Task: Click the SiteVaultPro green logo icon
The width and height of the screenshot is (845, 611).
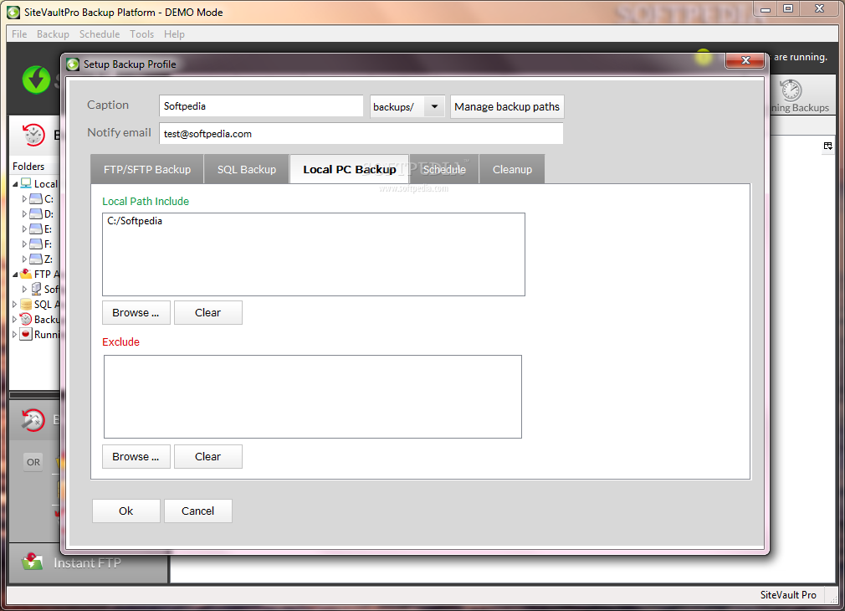Action: point(36,80)
